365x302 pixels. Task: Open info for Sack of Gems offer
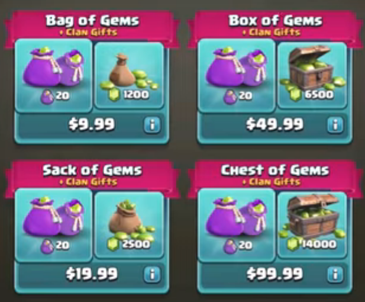pos(152,274)
